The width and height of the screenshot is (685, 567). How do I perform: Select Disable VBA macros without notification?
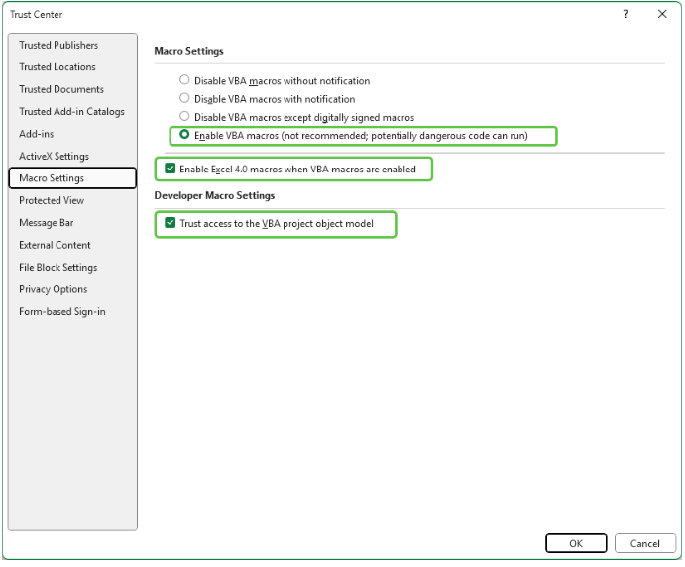coord(184,81)
